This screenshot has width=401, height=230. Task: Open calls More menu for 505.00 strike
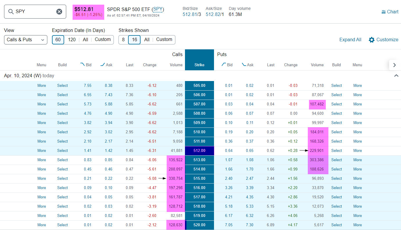[42, 86]
